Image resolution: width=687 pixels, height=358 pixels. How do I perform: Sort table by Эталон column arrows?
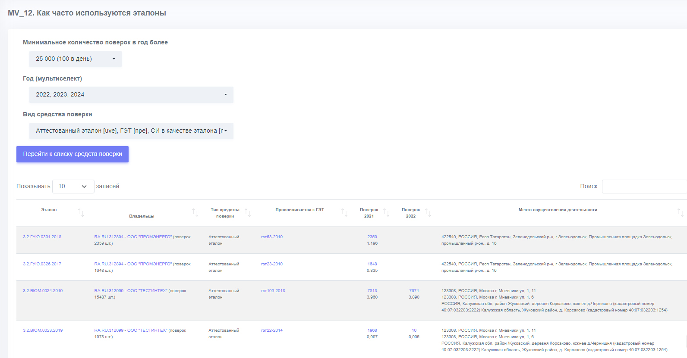tap(81, 212)
